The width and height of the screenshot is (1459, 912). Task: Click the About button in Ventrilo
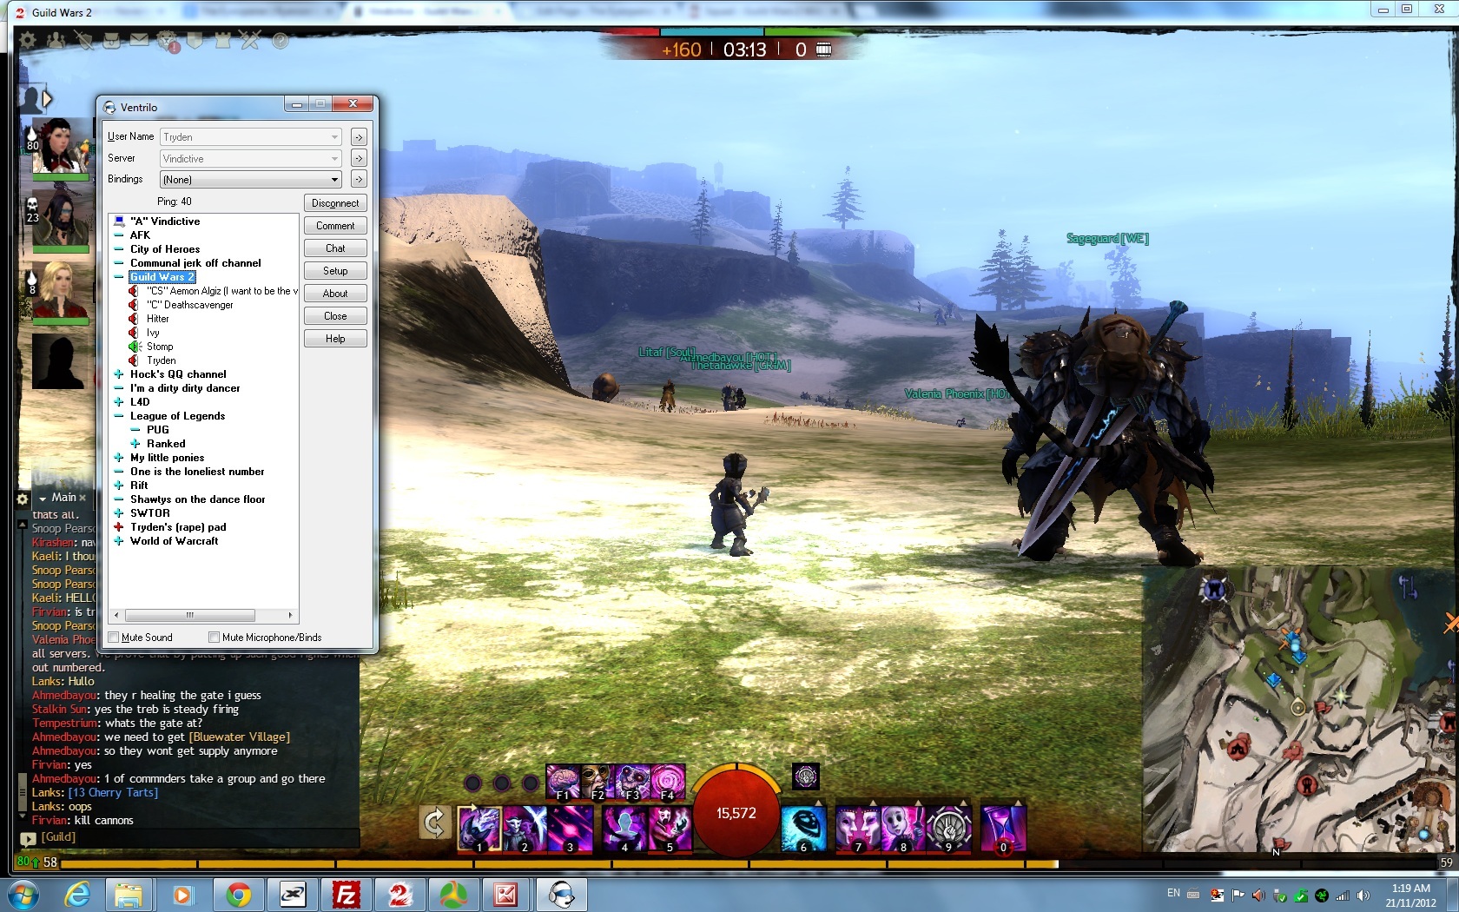tap(335, 294)
